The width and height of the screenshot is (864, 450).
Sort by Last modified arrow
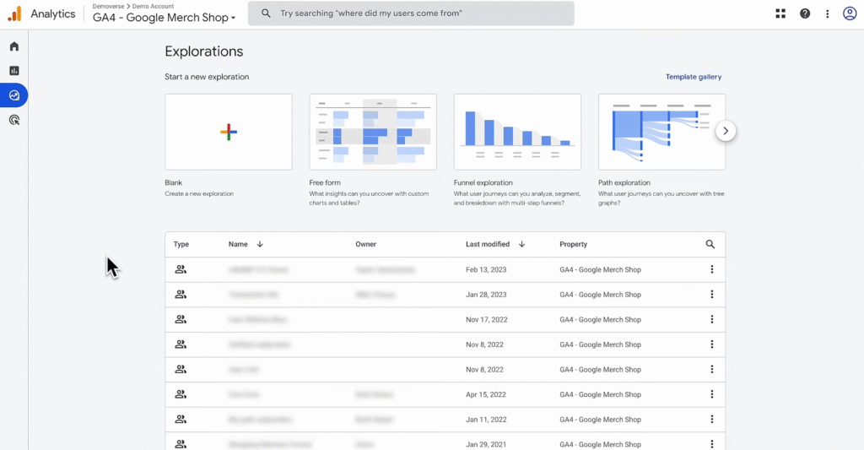point(521,244)
